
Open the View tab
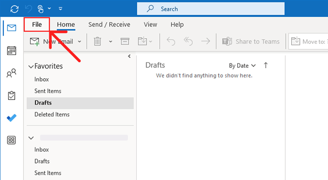click(151, 24)
